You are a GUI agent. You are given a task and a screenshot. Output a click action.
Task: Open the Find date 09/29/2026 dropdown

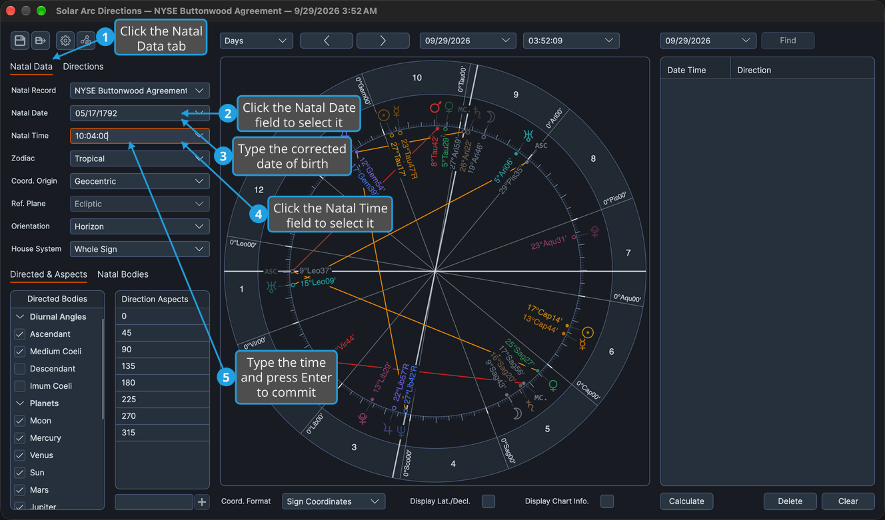tap(708, 41)
